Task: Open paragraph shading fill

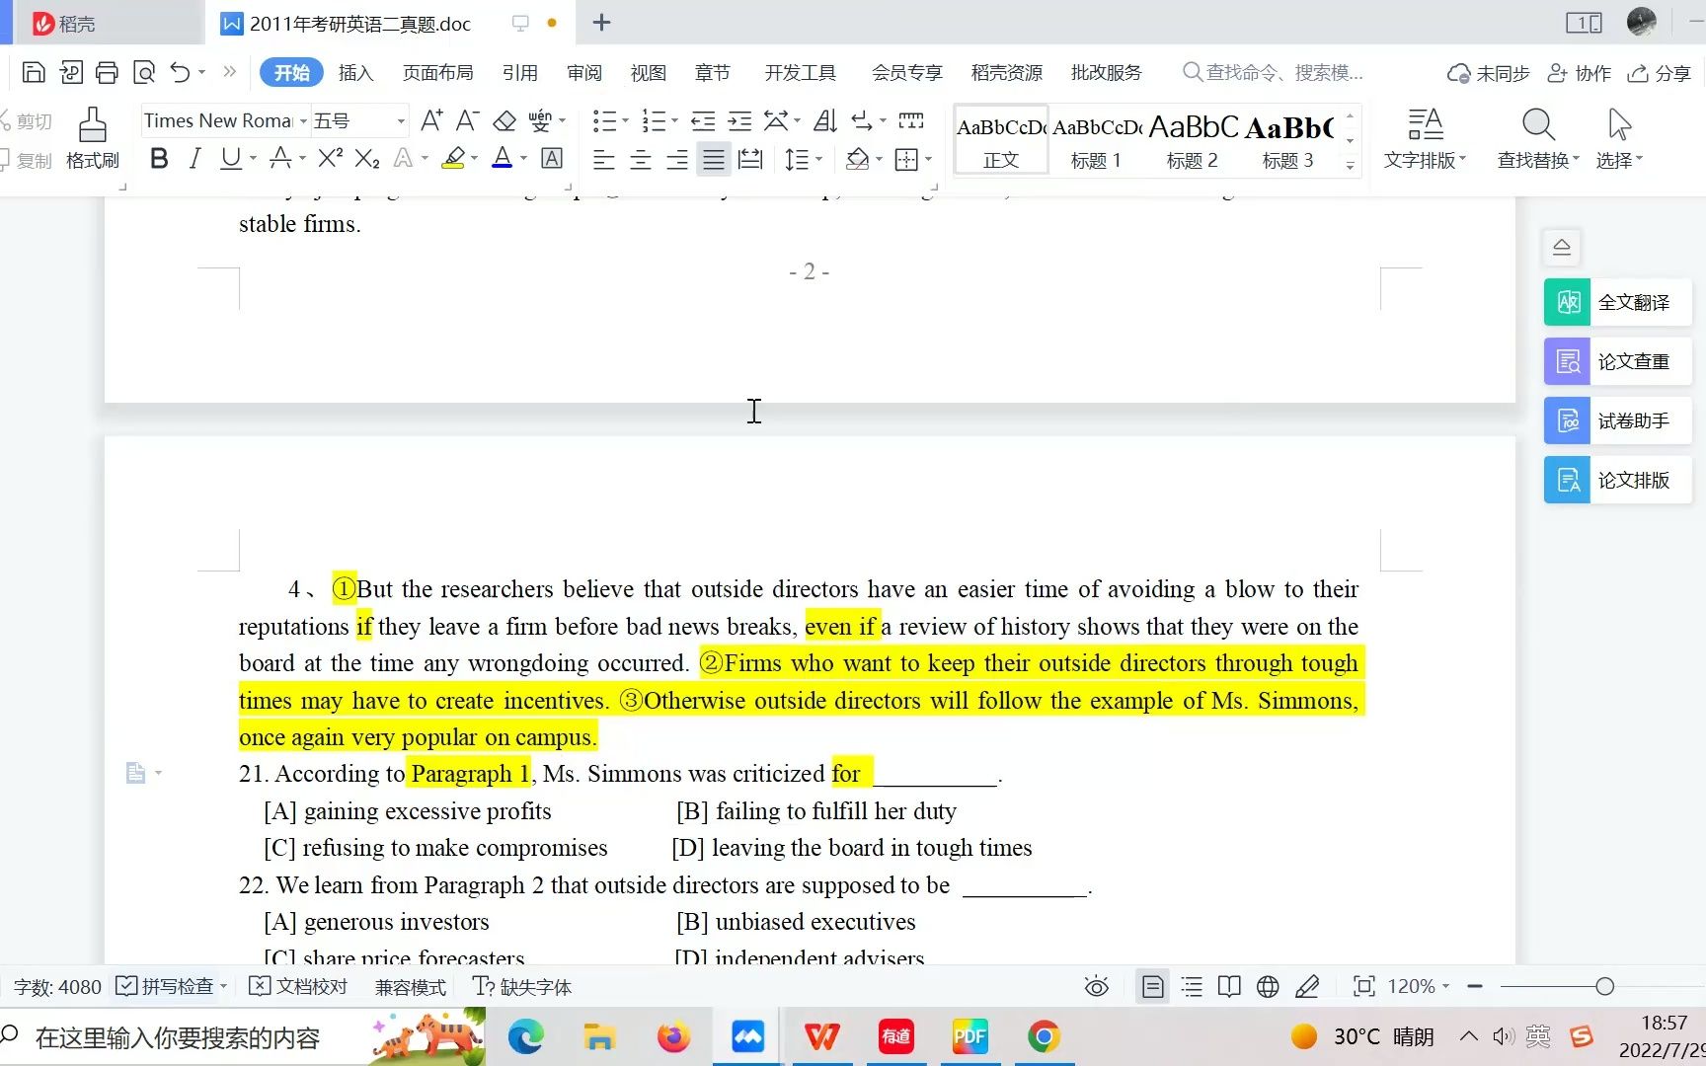Action: click(x=857, y=159)
